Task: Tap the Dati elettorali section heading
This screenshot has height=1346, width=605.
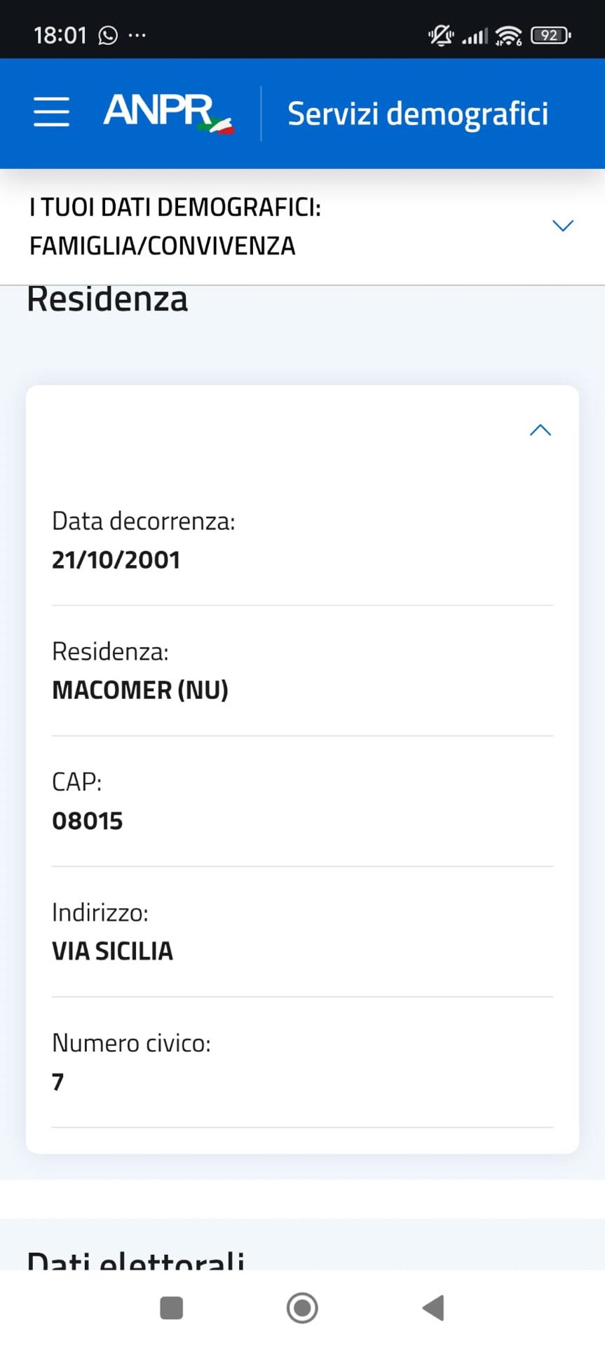Action: [x=136, y=1259]
